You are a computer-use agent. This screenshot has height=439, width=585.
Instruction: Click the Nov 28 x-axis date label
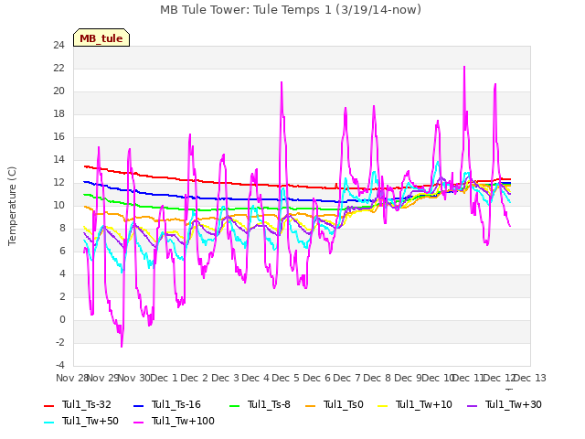(72, 378)
